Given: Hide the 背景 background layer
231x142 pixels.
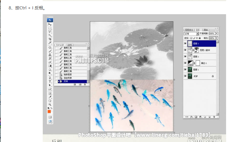Looking at the screenshot, I should [x=185, y=76].
